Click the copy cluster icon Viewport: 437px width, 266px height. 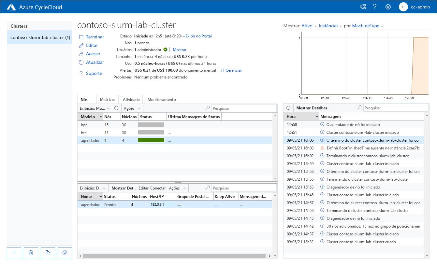click(48, 253)
